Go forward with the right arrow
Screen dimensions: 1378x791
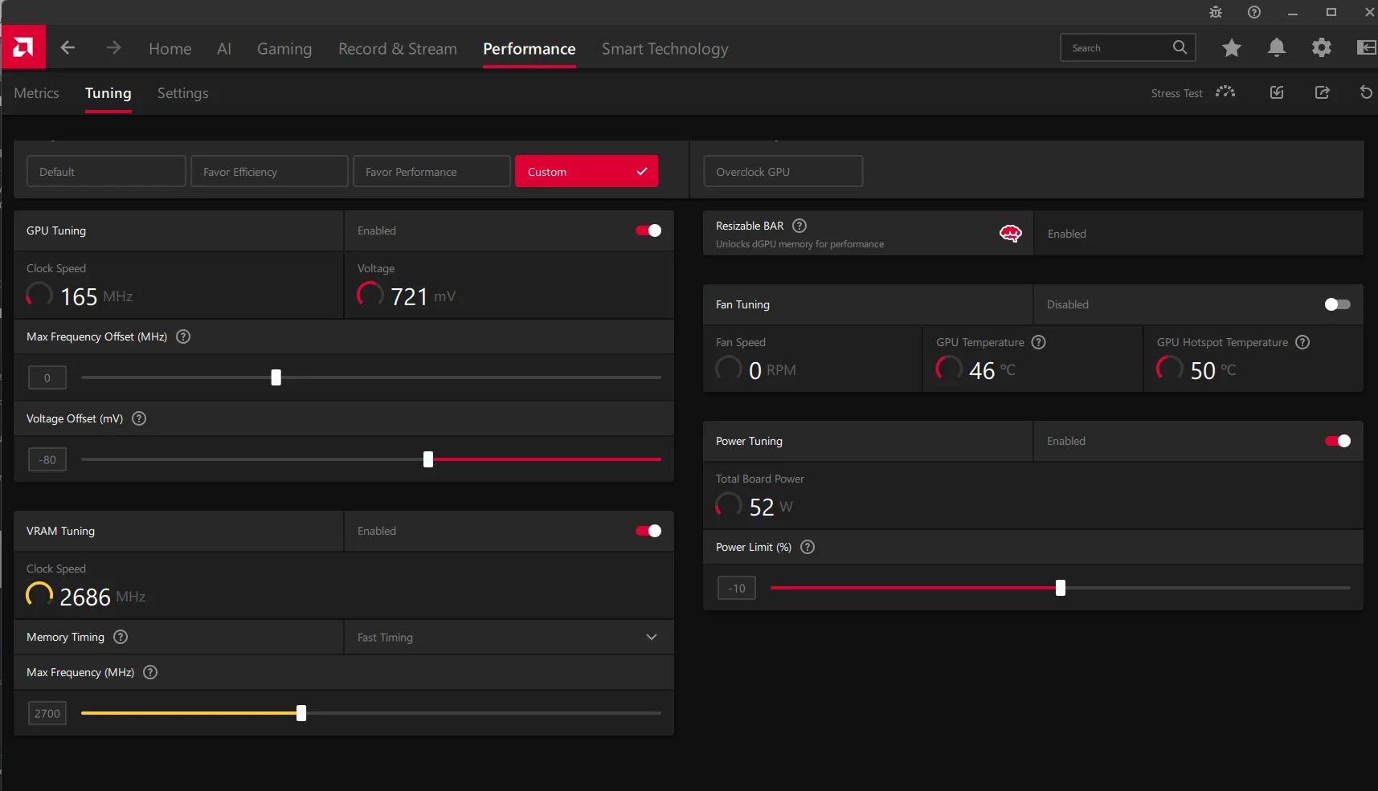113,48
